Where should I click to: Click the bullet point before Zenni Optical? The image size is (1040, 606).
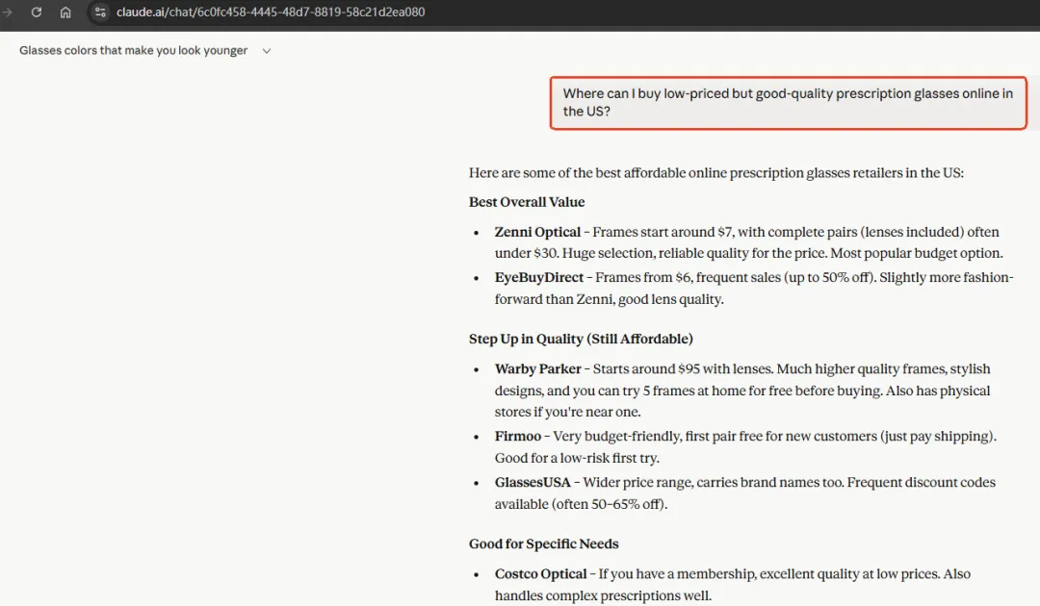point(476,233)
